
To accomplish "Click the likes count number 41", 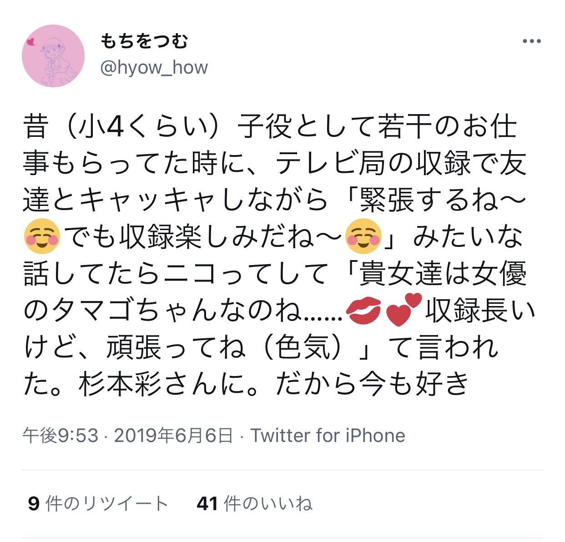I will pos(207,504).
